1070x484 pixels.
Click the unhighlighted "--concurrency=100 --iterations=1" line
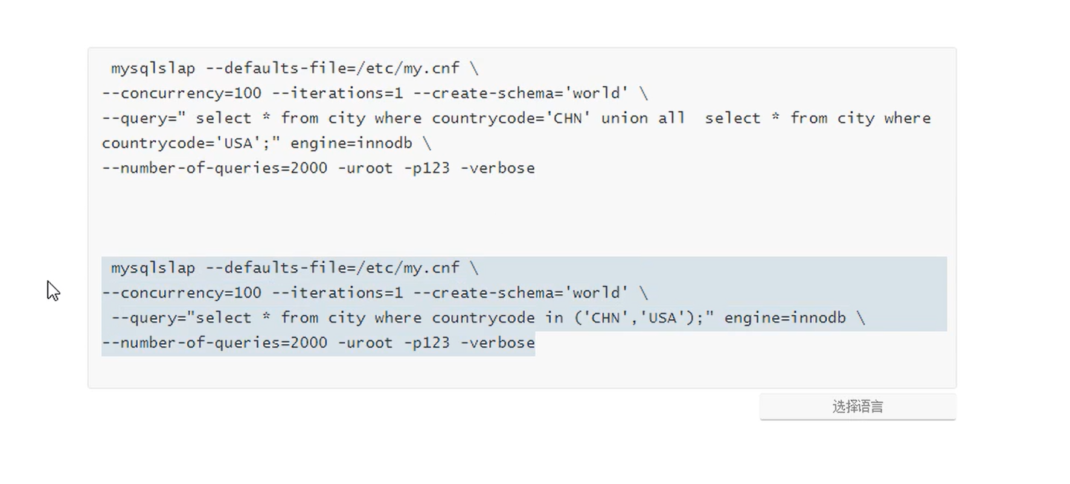tap(375, 93)
